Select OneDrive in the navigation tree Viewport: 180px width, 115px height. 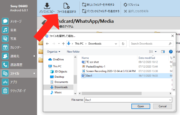click(x=56, y=59)
